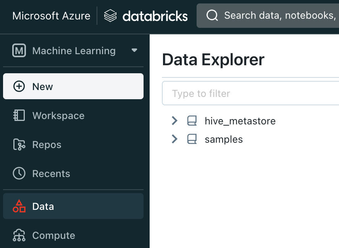Click the search magnifier icon
This screenshot has width=339, height=248.
(212, 15)
